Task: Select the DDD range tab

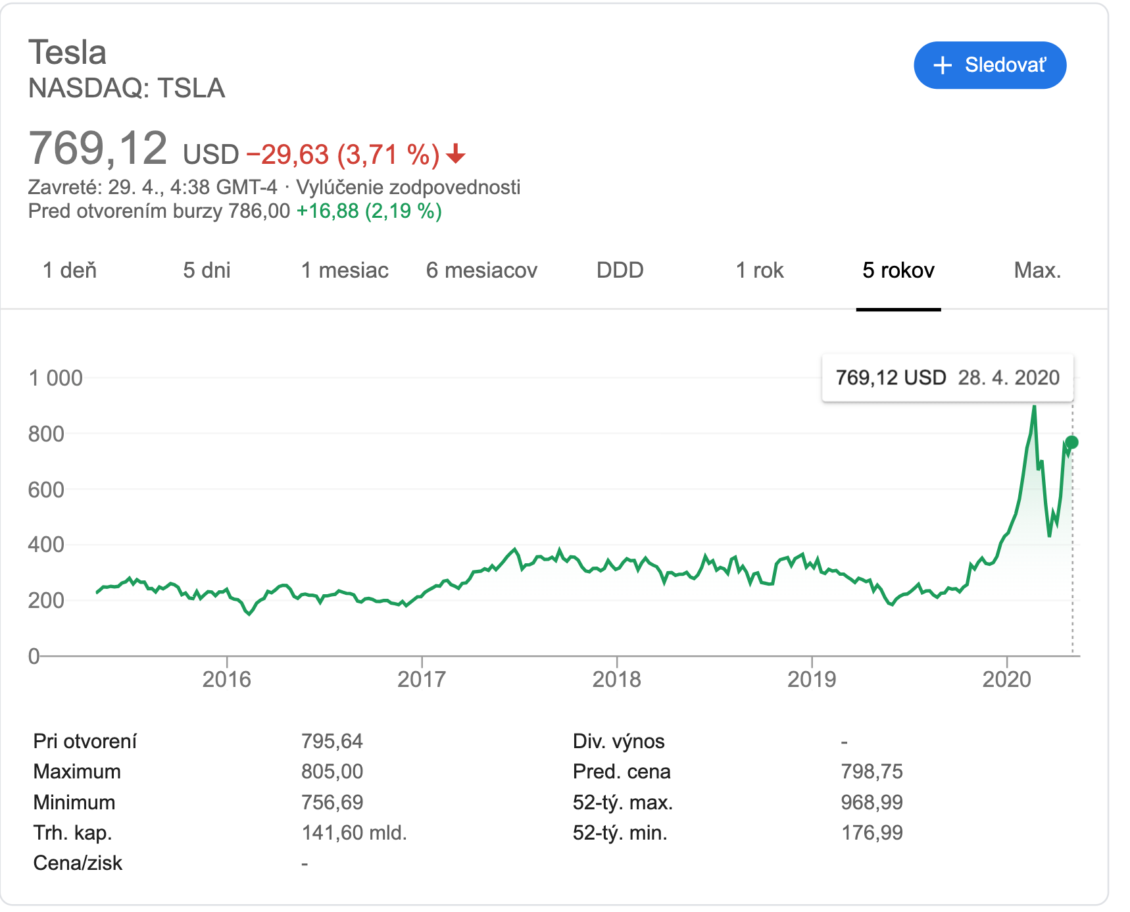Action: [x=620, y=270]
